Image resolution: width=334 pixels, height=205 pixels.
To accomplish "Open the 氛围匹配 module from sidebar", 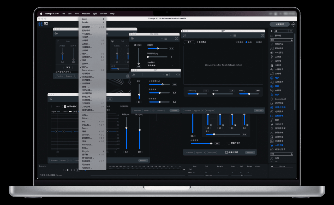I will click(279, 44).
